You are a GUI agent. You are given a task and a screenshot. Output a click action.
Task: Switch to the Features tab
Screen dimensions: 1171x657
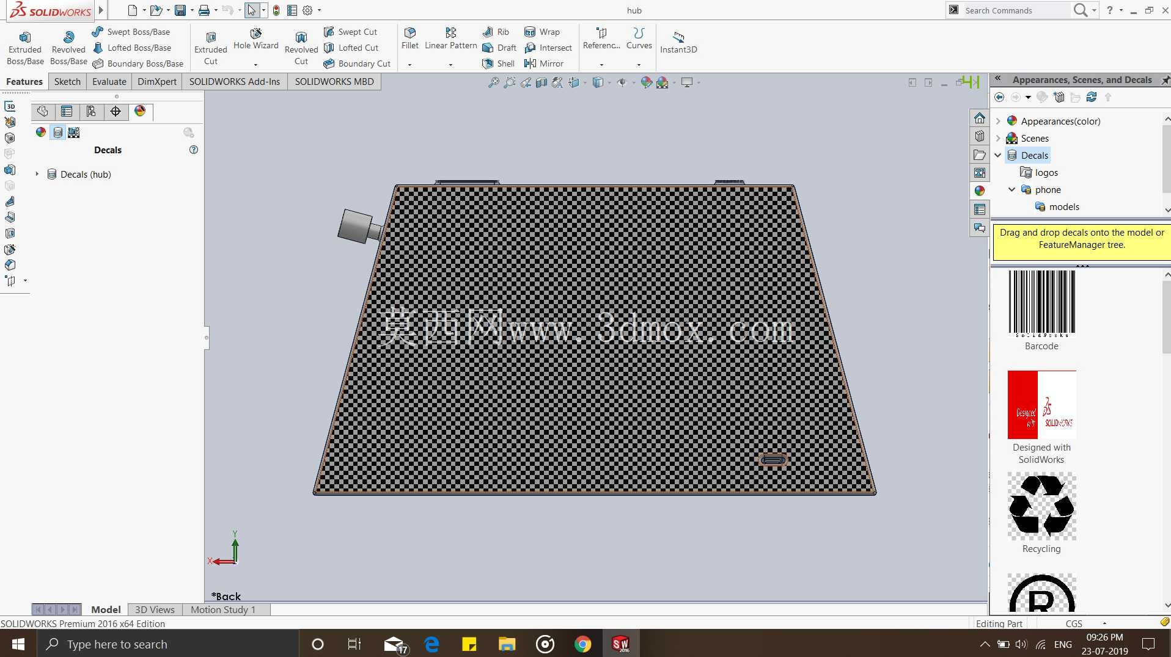click(24, 81)
